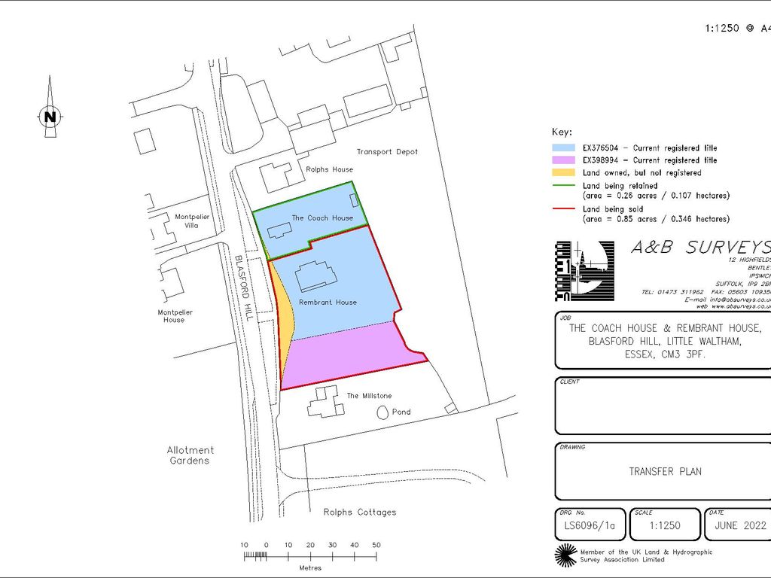The height and width of the screenshot is (578, 771).
Task: Open the www.absurveys.co.uk web address
Action: click(x=738, y=306)
